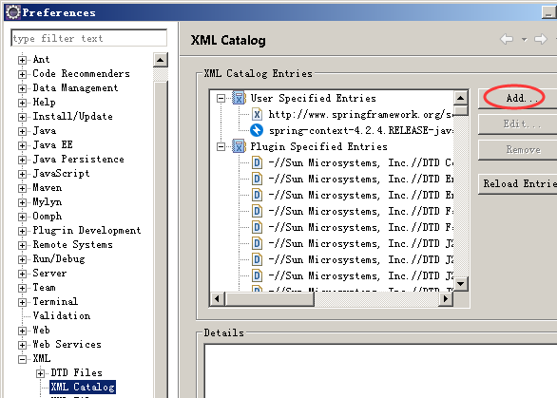Expand the Java EE preference category
557x398 pixels.
(x=22, y=145)
